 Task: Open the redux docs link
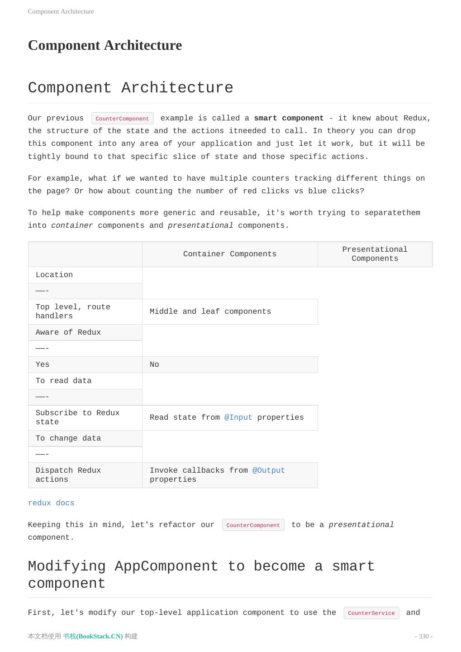51,503
